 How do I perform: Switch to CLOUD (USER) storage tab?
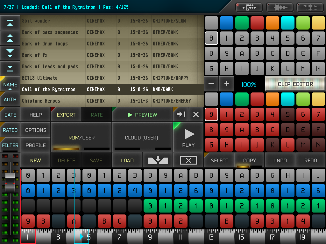click(142, 137)
